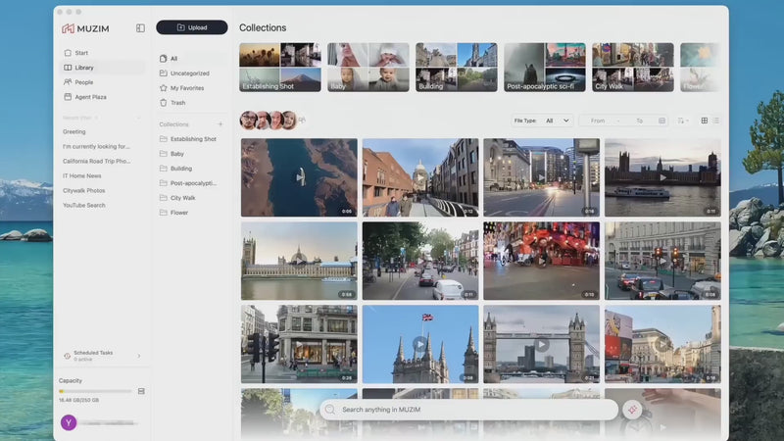Play the Union Jack flag video

click(420, 344)
